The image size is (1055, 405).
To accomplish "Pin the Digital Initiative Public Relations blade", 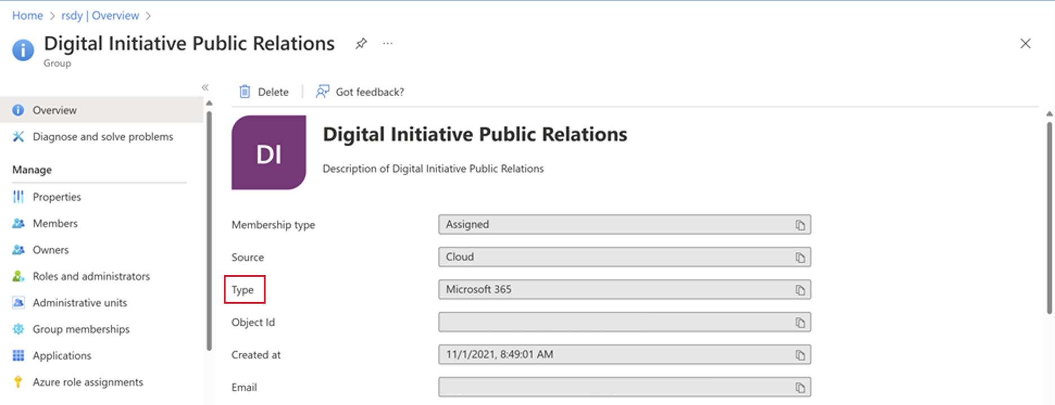I will (x=361, y=43).
